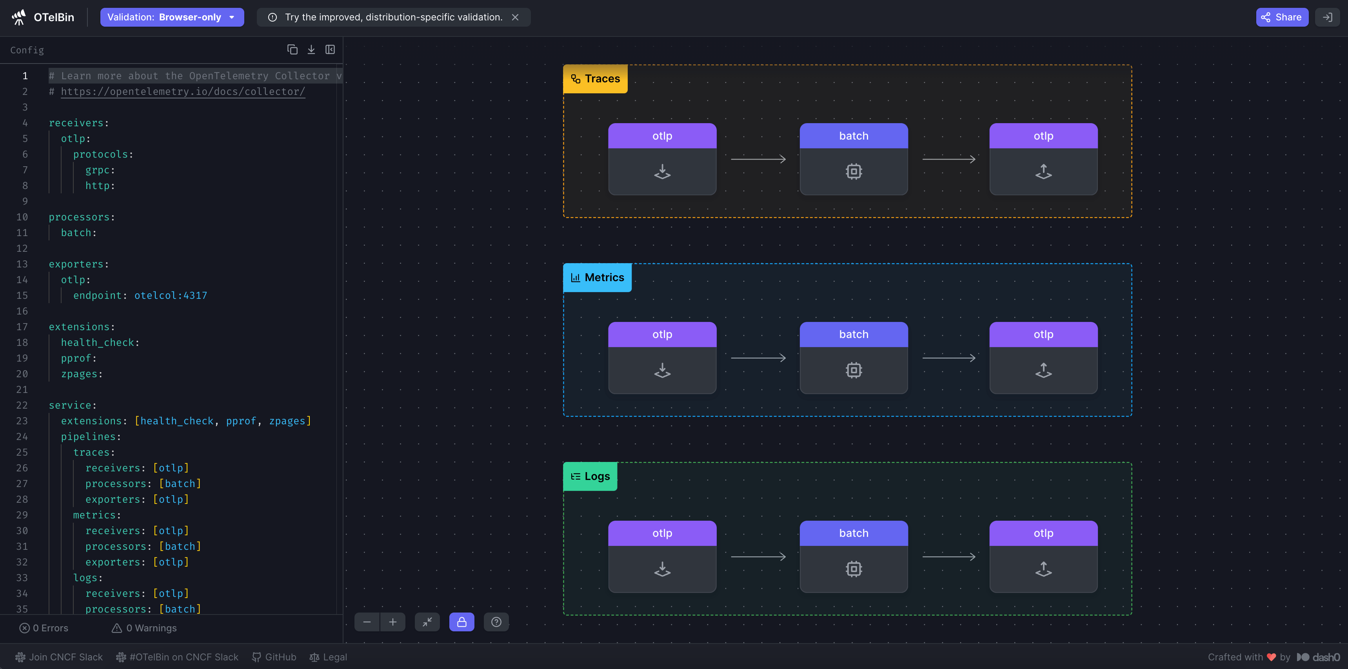Click the otlp receiver node in Metrics
This screenshot has width=1348, height=669.
(x=662, y=358)
